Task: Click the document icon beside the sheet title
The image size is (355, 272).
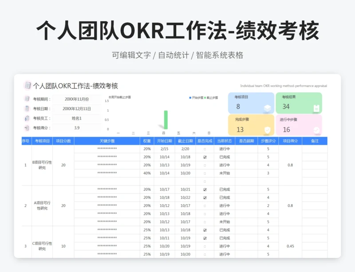Action: coord(28,86)
